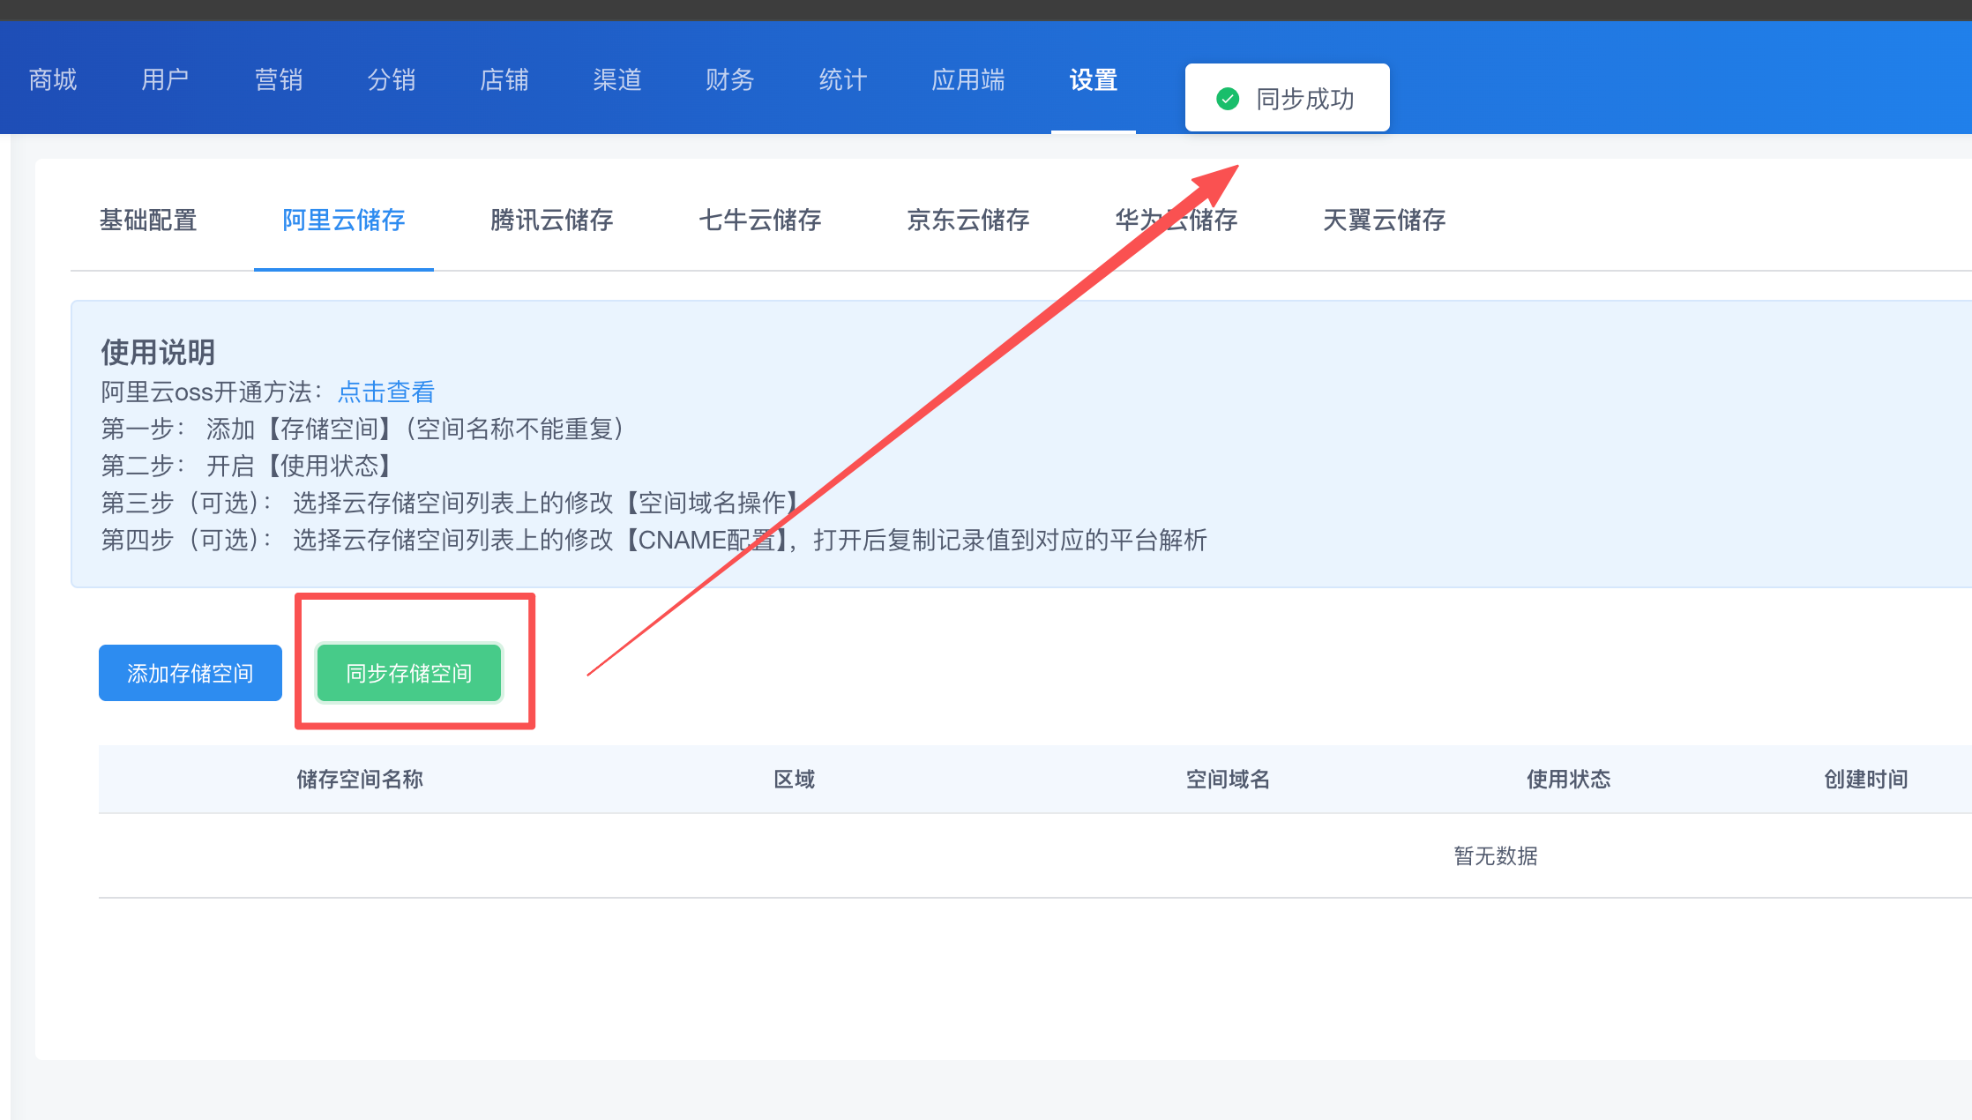Screen dimensions: 1972x1120
Task: Open the 统计 menu
Action: click(843, 80)
